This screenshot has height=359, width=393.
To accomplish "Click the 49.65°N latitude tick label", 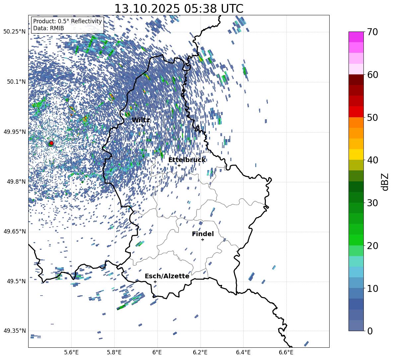I will coord(15,231).
